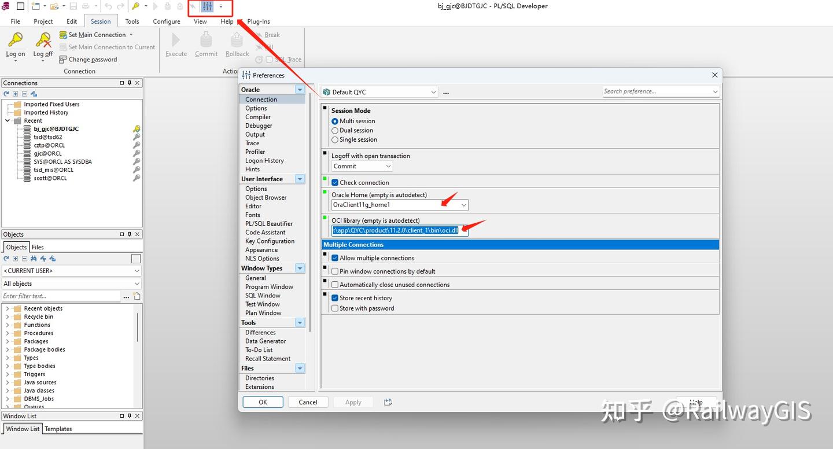
Task: Click the ellipsis button next to filter text
Action: [x=126, y=296]
